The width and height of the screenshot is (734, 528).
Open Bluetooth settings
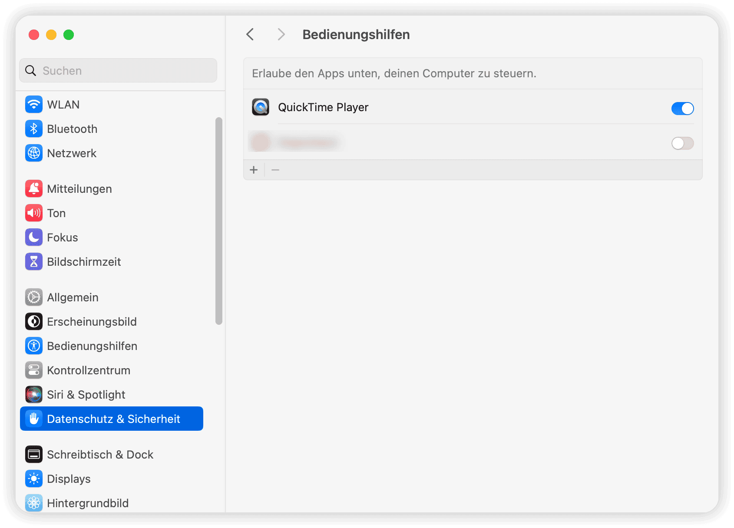[x=112, y=129]
